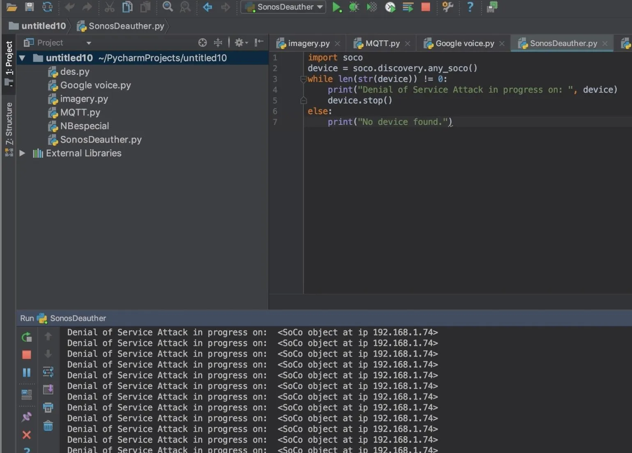Open Project panel gear settings menu
This screenshot has height=453, width=632.
point(240,43)
